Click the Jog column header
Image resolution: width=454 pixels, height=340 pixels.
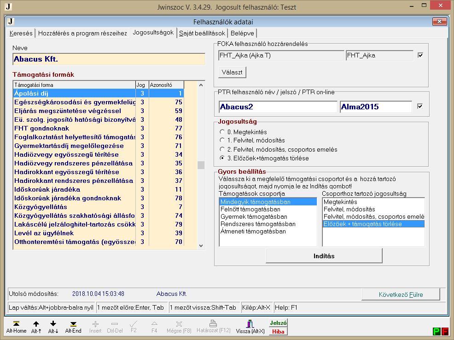(x=142, y=85)
